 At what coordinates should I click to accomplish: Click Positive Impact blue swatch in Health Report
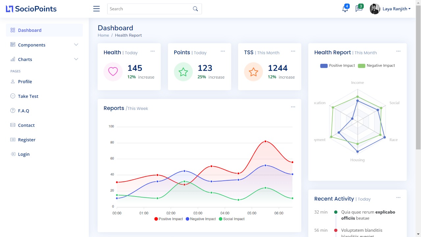[324, 66]
